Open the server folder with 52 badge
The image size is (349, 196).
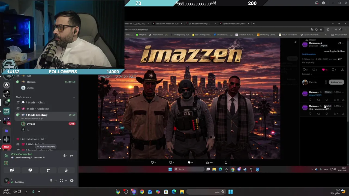(x=7, y=121)
